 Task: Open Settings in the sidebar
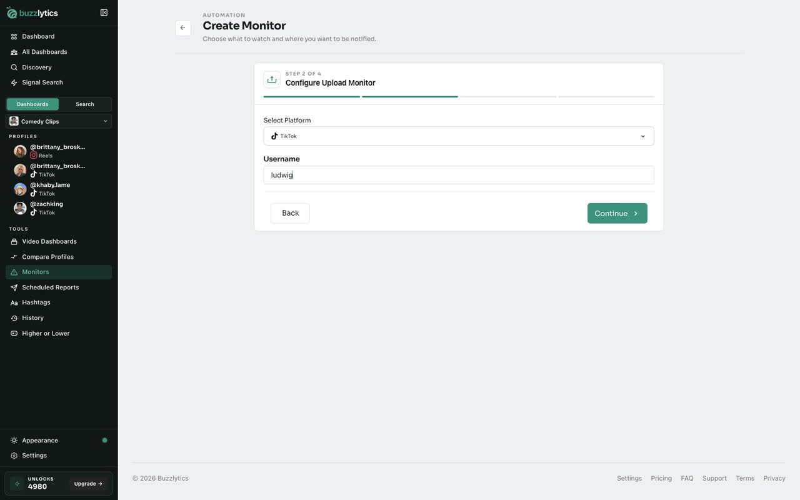(x=59, y=456)
